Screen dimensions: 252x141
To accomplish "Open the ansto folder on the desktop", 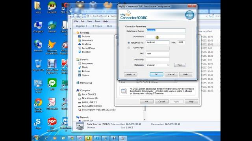I will pyautogui.click(x=38, y=7).
